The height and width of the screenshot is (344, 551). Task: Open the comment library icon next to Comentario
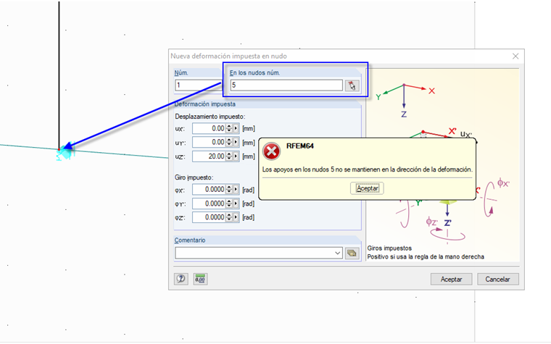[x=352, y=253]
